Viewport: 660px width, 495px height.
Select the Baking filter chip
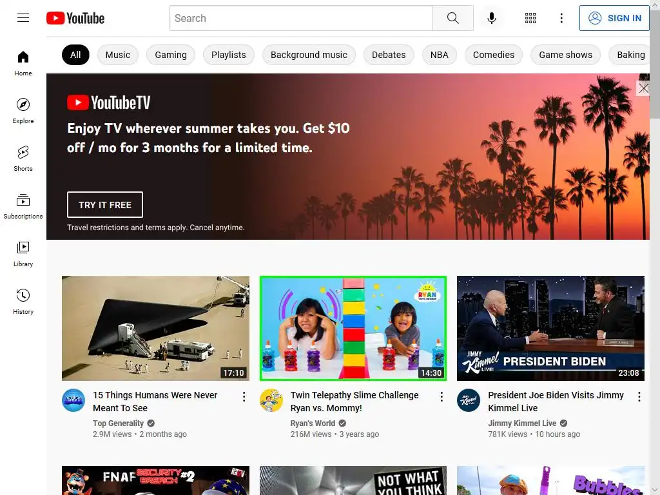coord(629,55)
